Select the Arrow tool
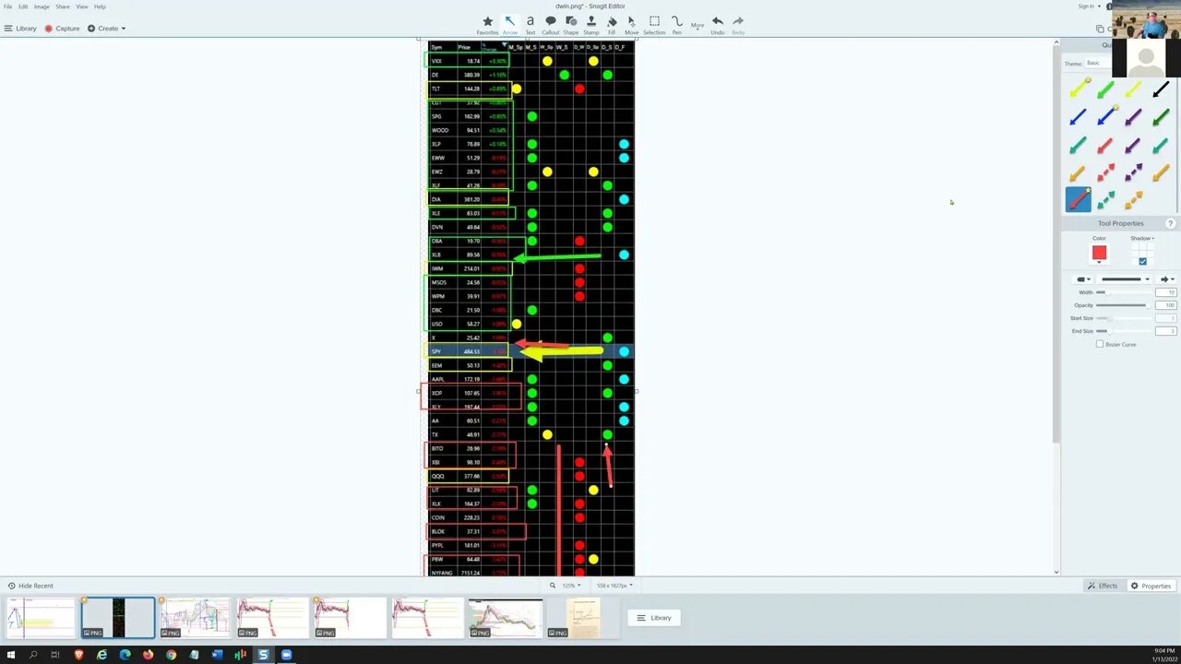The height and width of the screenshot is (664, 1181). pyautogui.click(x=509, y=25)
